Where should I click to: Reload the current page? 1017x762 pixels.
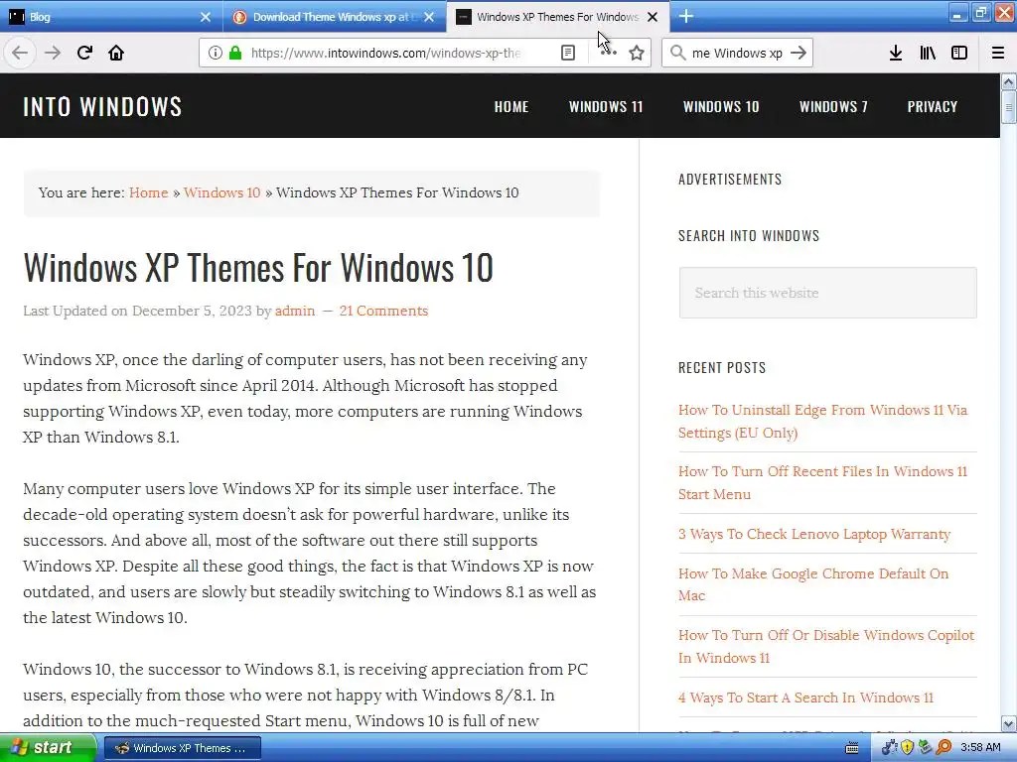point(84,53)
